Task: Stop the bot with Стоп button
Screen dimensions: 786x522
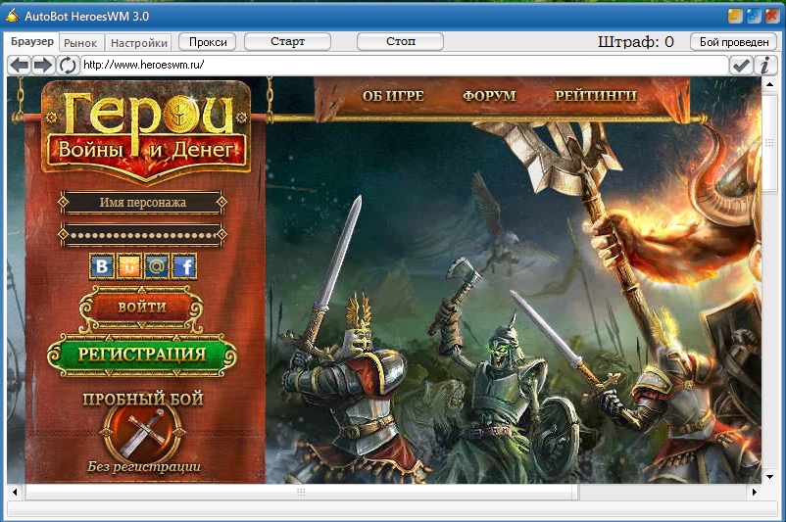Action: [401, 41]
